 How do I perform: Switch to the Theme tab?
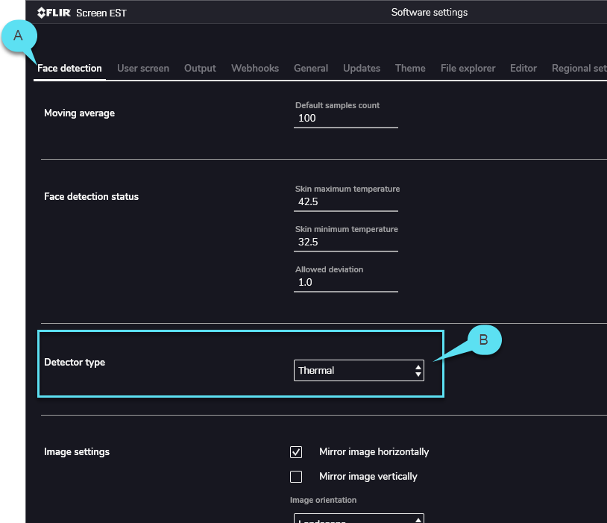tap(410, 68)
